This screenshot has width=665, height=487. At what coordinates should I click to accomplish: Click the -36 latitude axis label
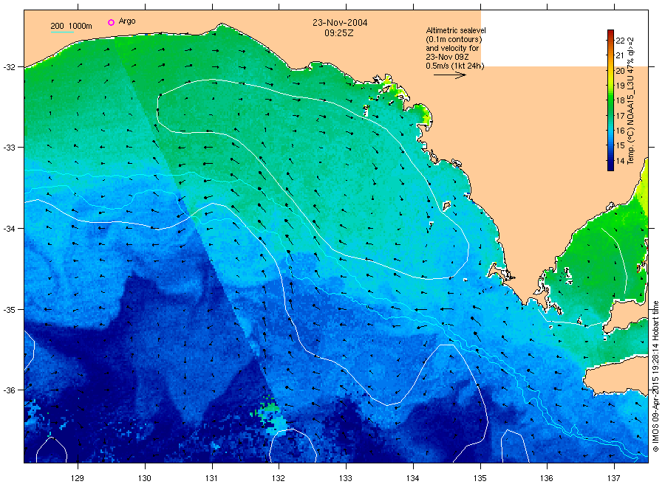[x=10, y=390]
